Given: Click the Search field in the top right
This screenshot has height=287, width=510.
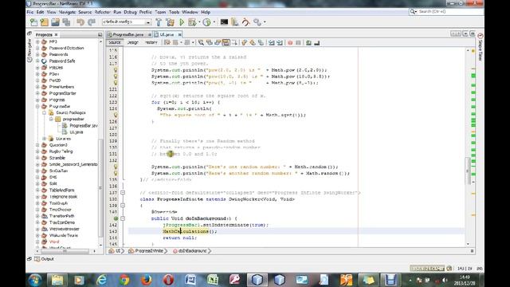Looking at the screenshot, I should (446, 11).
